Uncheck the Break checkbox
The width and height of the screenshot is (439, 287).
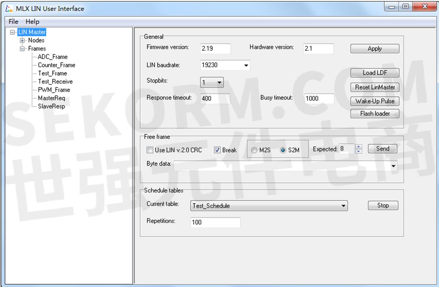(x=217, y=150)
